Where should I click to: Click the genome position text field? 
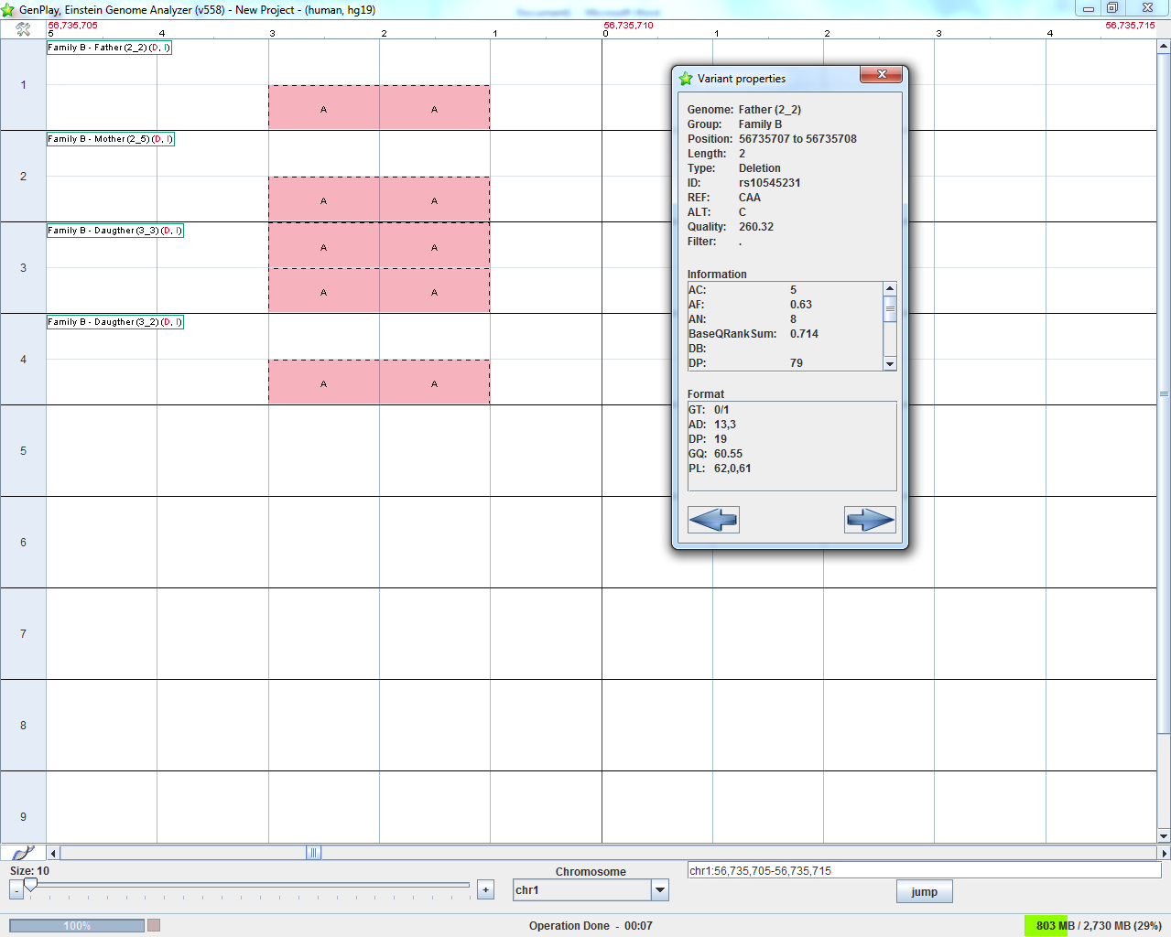(924, 871)
